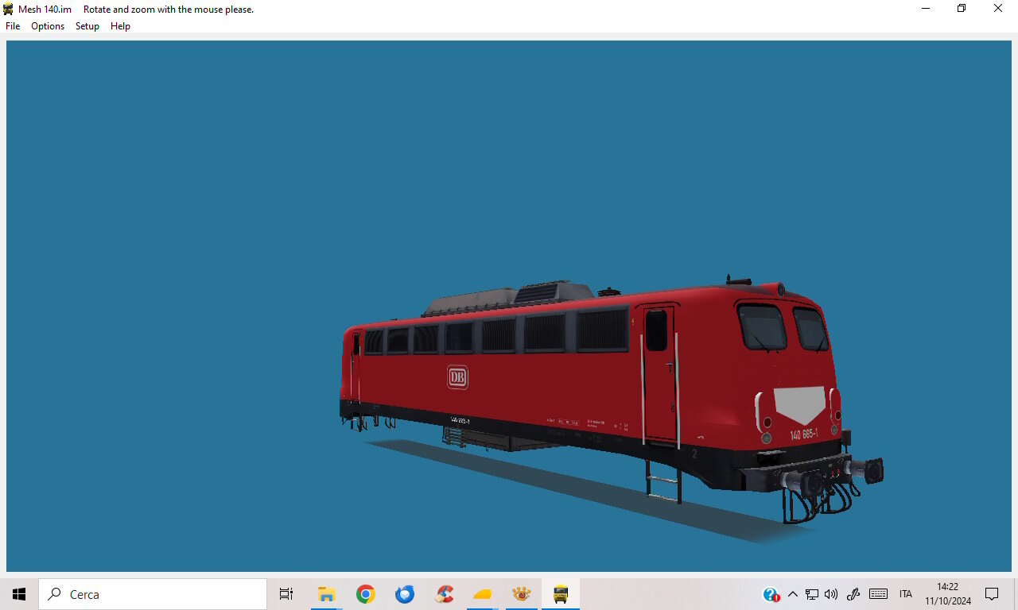
Task: Close the Mesh 140.im window
Action: [x=998, y=9]
